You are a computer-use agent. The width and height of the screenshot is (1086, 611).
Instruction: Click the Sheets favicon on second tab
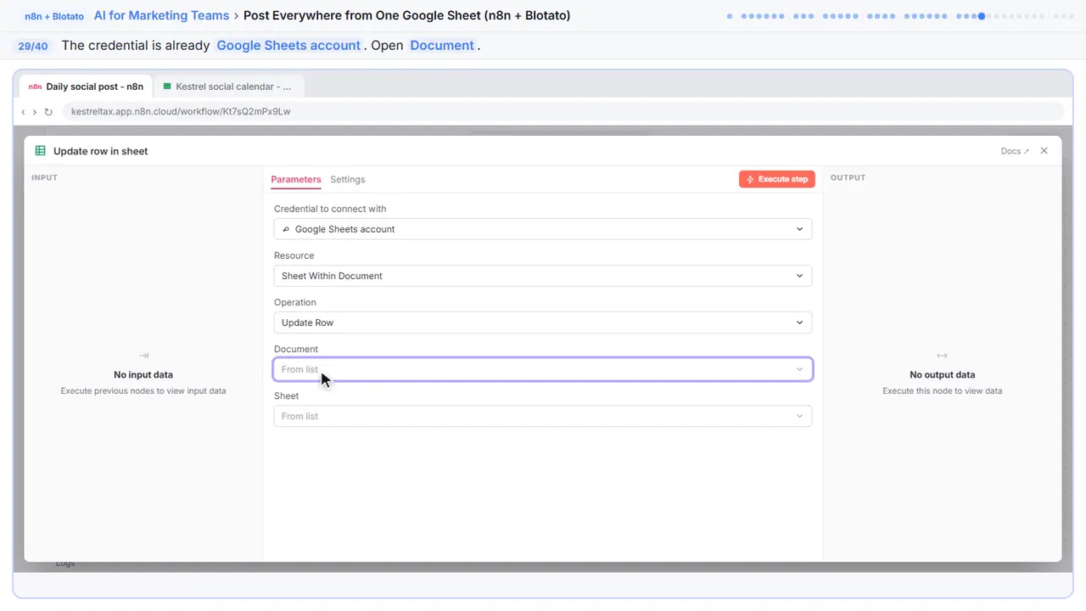pos(167,87)
